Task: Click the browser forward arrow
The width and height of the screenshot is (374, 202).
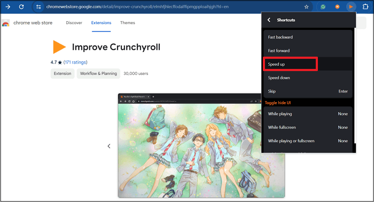Action: 8,6
